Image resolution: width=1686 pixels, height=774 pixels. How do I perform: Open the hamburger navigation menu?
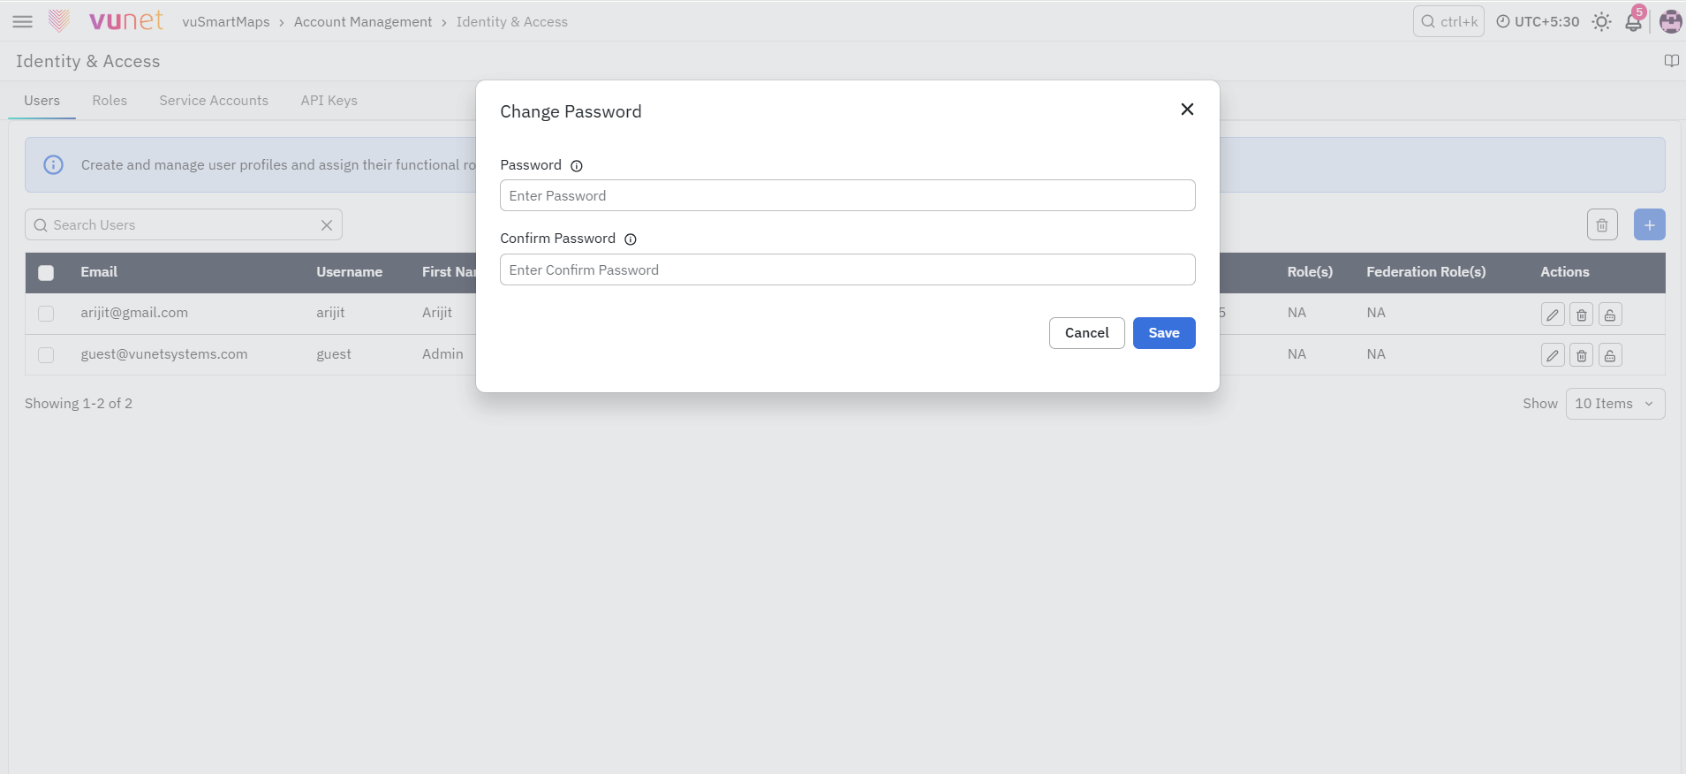23,21
